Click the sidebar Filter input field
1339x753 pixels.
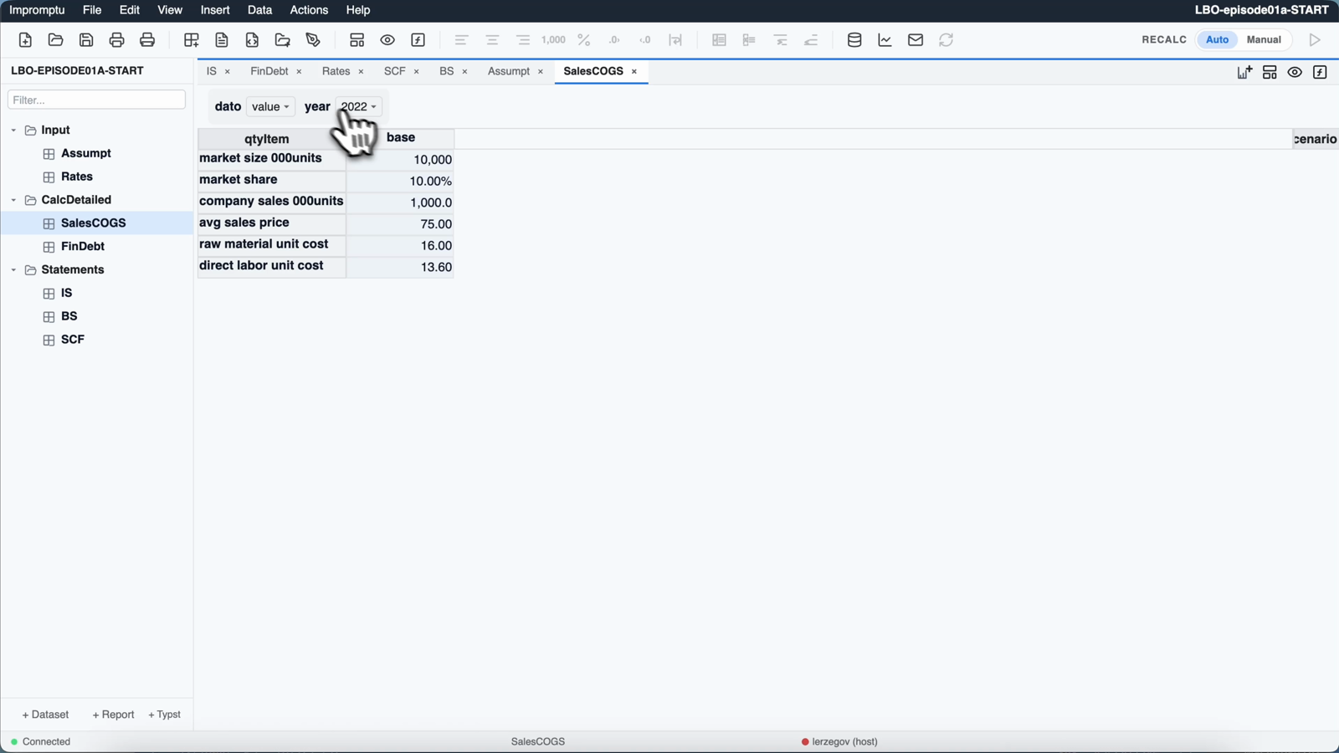point(96,100)
